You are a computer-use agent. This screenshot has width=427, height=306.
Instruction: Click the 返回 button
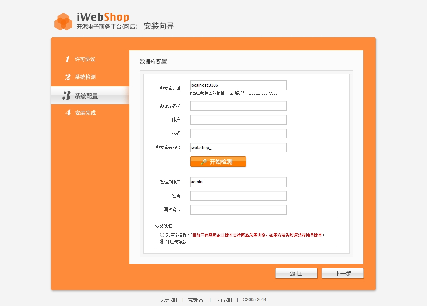click(x=296, y=274)
